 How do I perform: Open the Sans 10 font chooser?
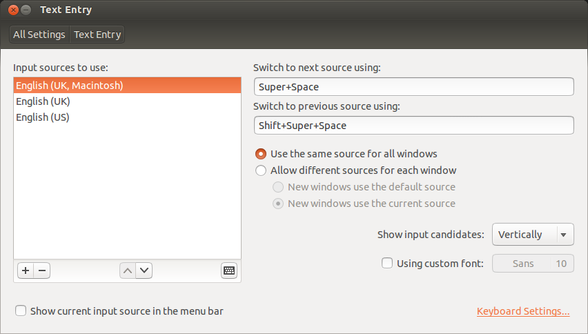point(533,264)
